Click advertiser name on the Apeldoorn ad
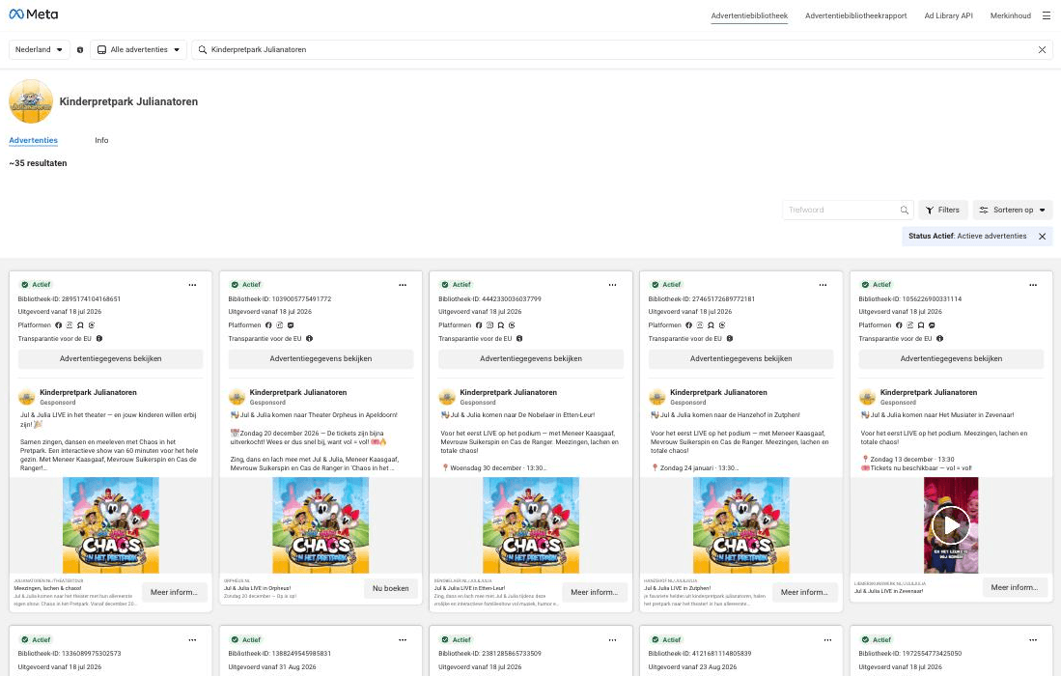Image resolution: width=1061 pixels, height=676 pixels. pyautogui.click(x=298, y=392)
